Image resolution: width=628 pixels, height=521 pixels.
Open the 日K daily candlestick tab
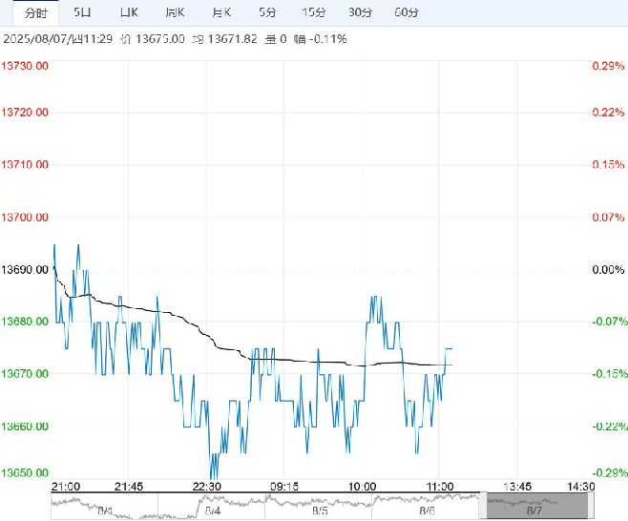[129, 12]
